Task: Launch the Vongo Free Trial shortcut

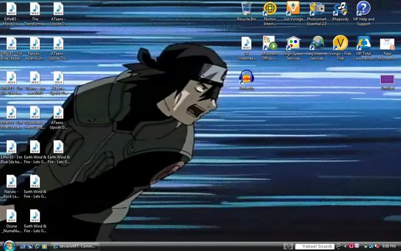Action: 340,48
